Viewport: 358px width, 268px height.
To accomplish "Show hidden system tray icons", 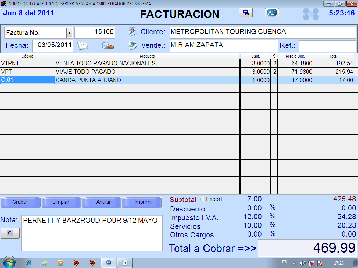I will 294,263.
